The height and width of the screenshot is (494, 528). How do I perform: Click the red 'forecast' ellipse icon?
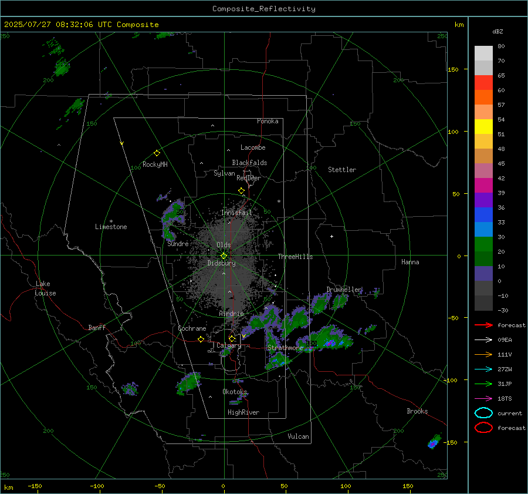[x=483, y=428]
